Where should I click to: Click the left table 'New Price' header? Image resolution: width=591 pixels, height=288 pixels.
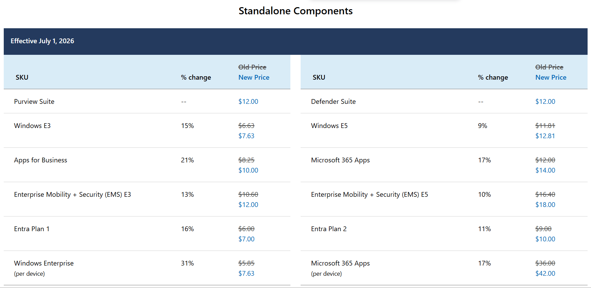point(254,77)
